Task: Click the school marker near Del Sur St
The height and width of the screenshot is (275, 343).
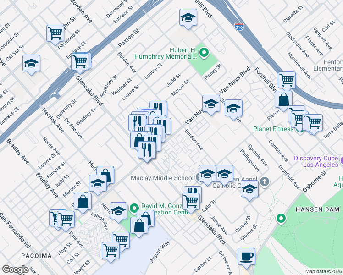Action: click(x=32, y=64)
